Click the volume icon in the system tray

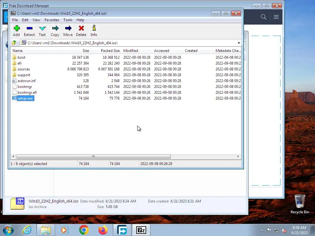[x=284, y=230]
